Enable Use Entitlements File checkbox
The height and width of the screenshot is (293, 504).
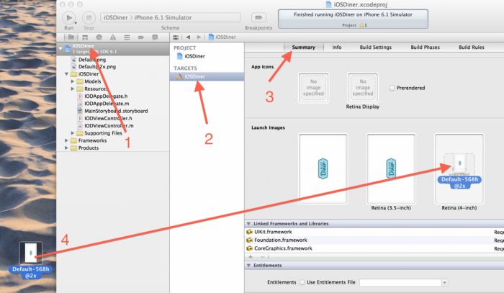[302, 282]
